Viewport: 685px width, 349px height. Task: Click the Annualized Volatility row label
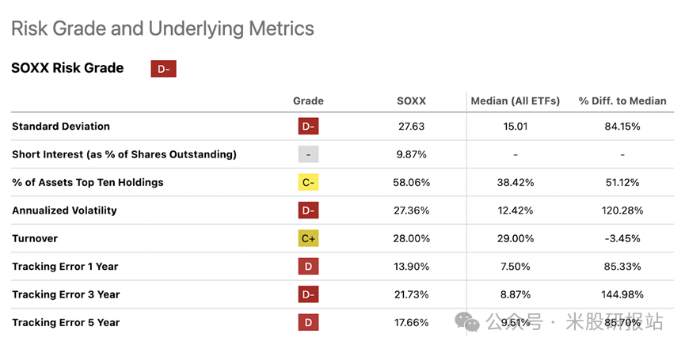(x=65, y=211)
